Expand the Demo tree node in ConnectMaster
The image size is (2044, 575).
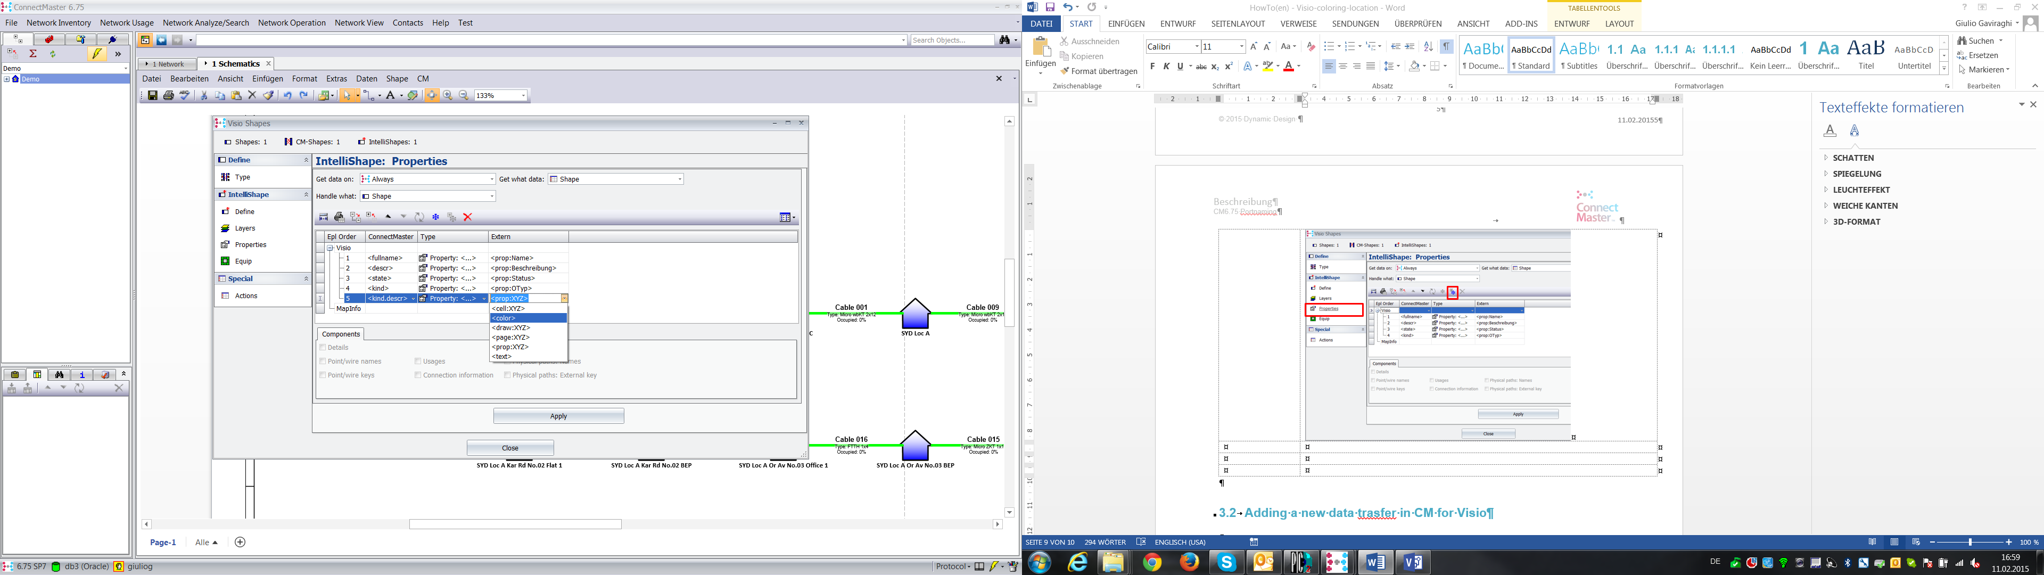(6, 79)
